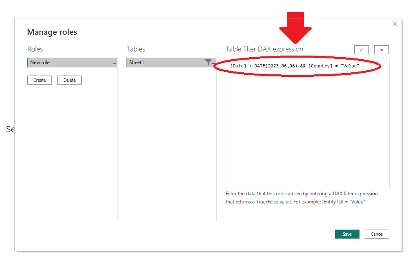Save the role settings
The image size is (415, 259).
point(347,234)
